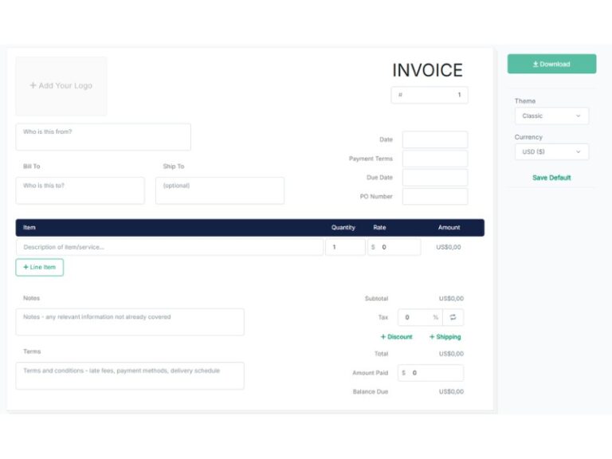Screen dimensions: 612x459
Task: Click the Bill To 'Who is this to?' field
Action: click(x=80, y=190)
